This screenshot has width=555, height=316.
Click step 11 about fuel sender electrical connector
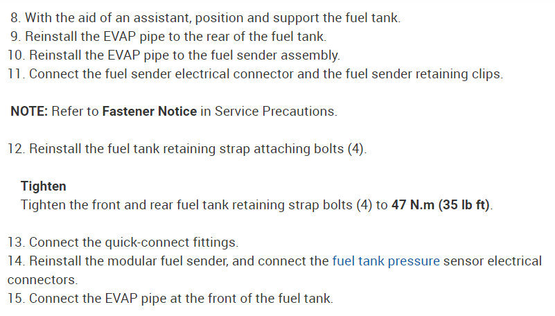pos(255,73)
